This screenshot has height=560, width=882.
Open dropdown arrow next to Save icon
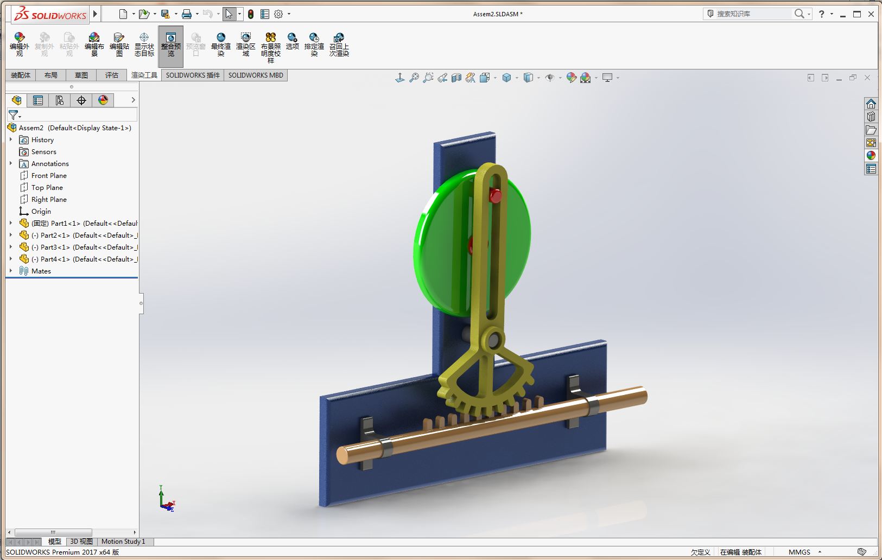[x=176, y=14]
